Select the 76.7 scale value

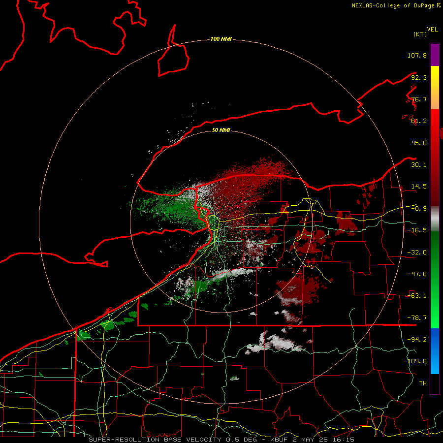click(419, 99)
